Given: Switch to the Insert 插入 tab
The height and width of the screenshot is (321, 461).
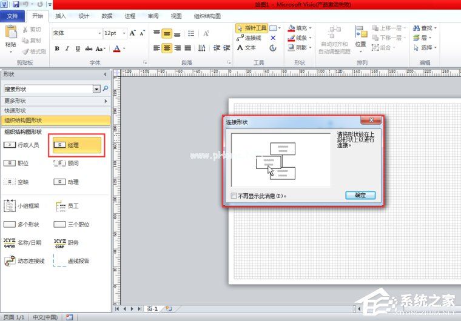Looking at the screenshot, I should coord(61,16).
